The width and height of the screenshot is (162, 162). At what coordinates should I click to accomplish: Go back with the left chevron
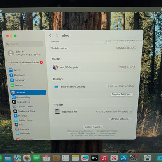point(50,35)
